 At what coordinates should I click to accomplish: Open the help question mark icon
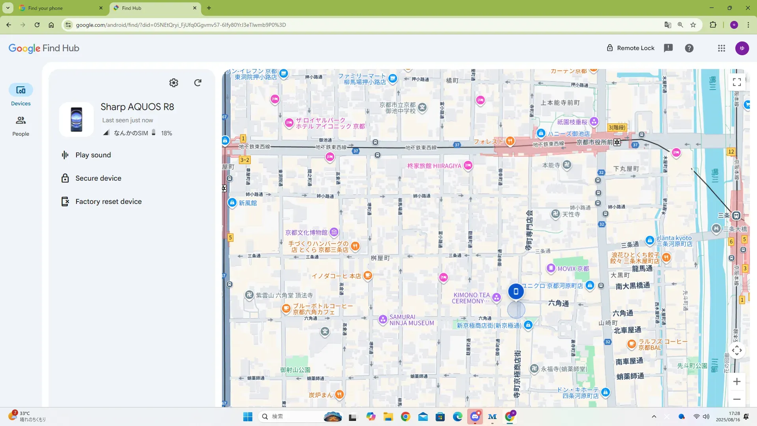pyautogui.click(x=689, y=48)
